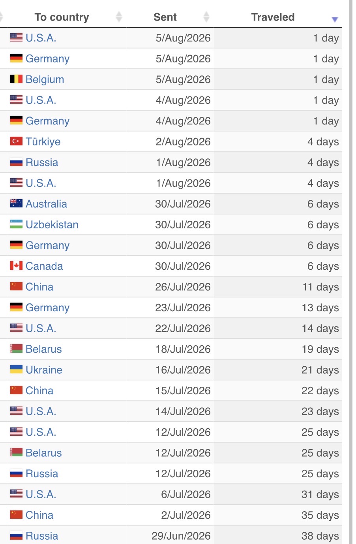Reverse Traveled column sort arrow
Screen dimensions: 356x544
coord(335,19)
